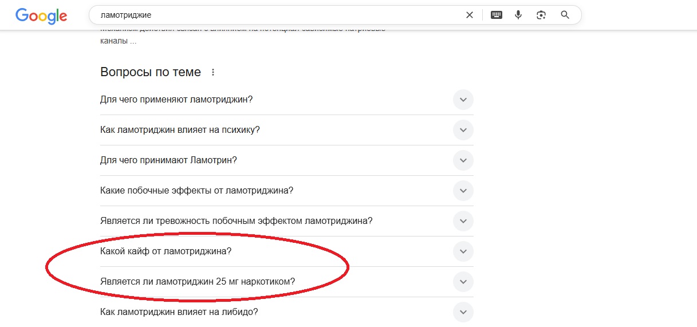This screenshot has width=697, height=327.
Task: Start voice search with the microphone icon
Action: pos(518,15)
